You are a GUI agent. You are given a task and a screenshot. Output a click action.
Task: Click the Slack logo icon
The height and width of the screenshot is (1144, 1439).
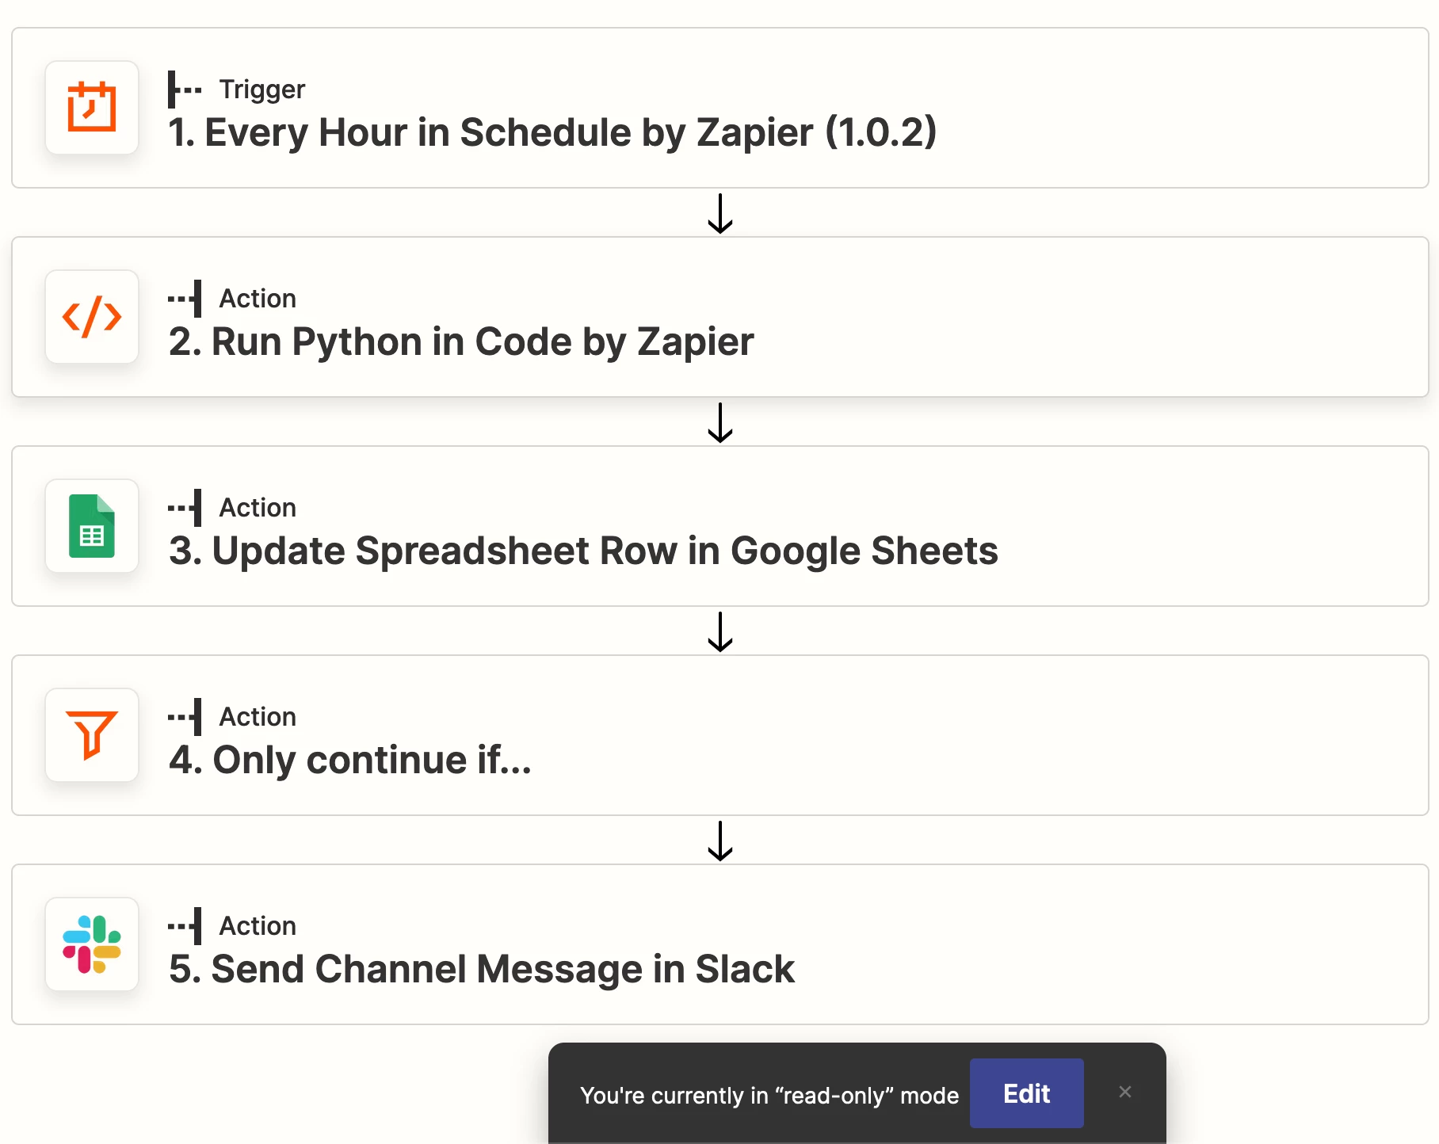[92, 944]
